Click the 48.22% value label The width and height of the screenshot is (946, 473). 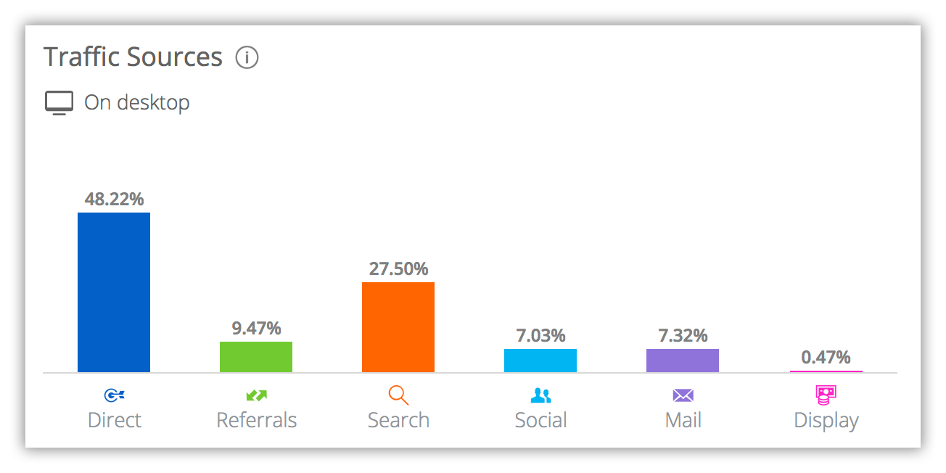click(x=114, y=199)
